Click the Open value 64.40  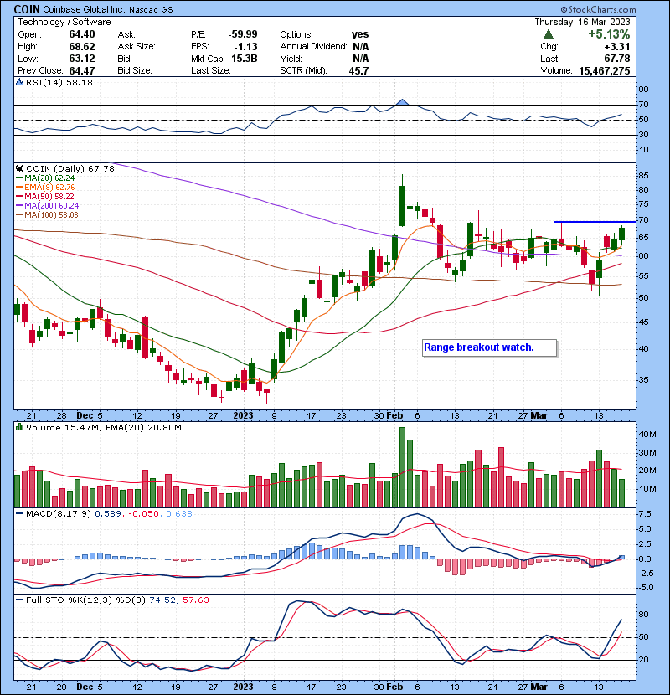click(x=82, y=34)
